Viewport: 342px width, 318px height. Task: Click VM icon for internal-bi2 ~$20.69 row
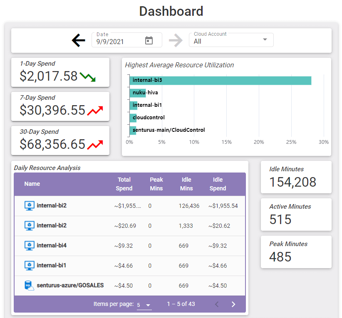click(29, 226)
